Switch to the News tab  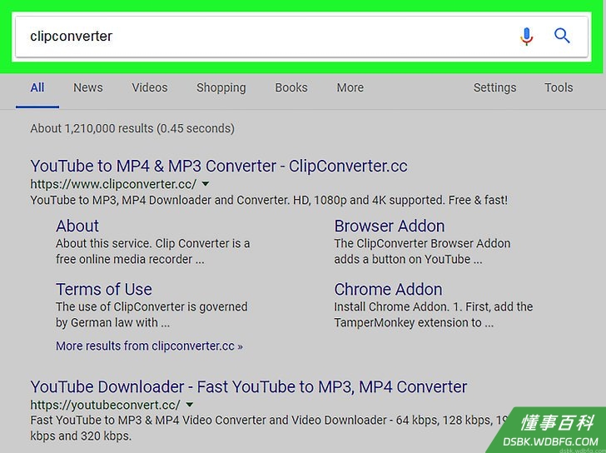pos(88,87)
